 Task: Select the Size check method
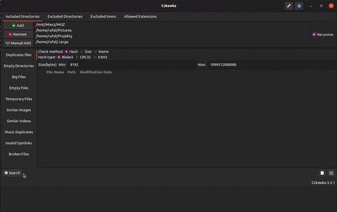pos(82,52)
